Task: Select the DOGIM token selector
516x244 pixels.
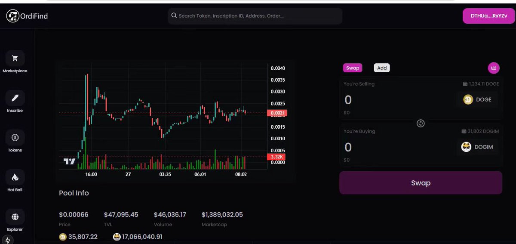Action: tap(477, 147)
